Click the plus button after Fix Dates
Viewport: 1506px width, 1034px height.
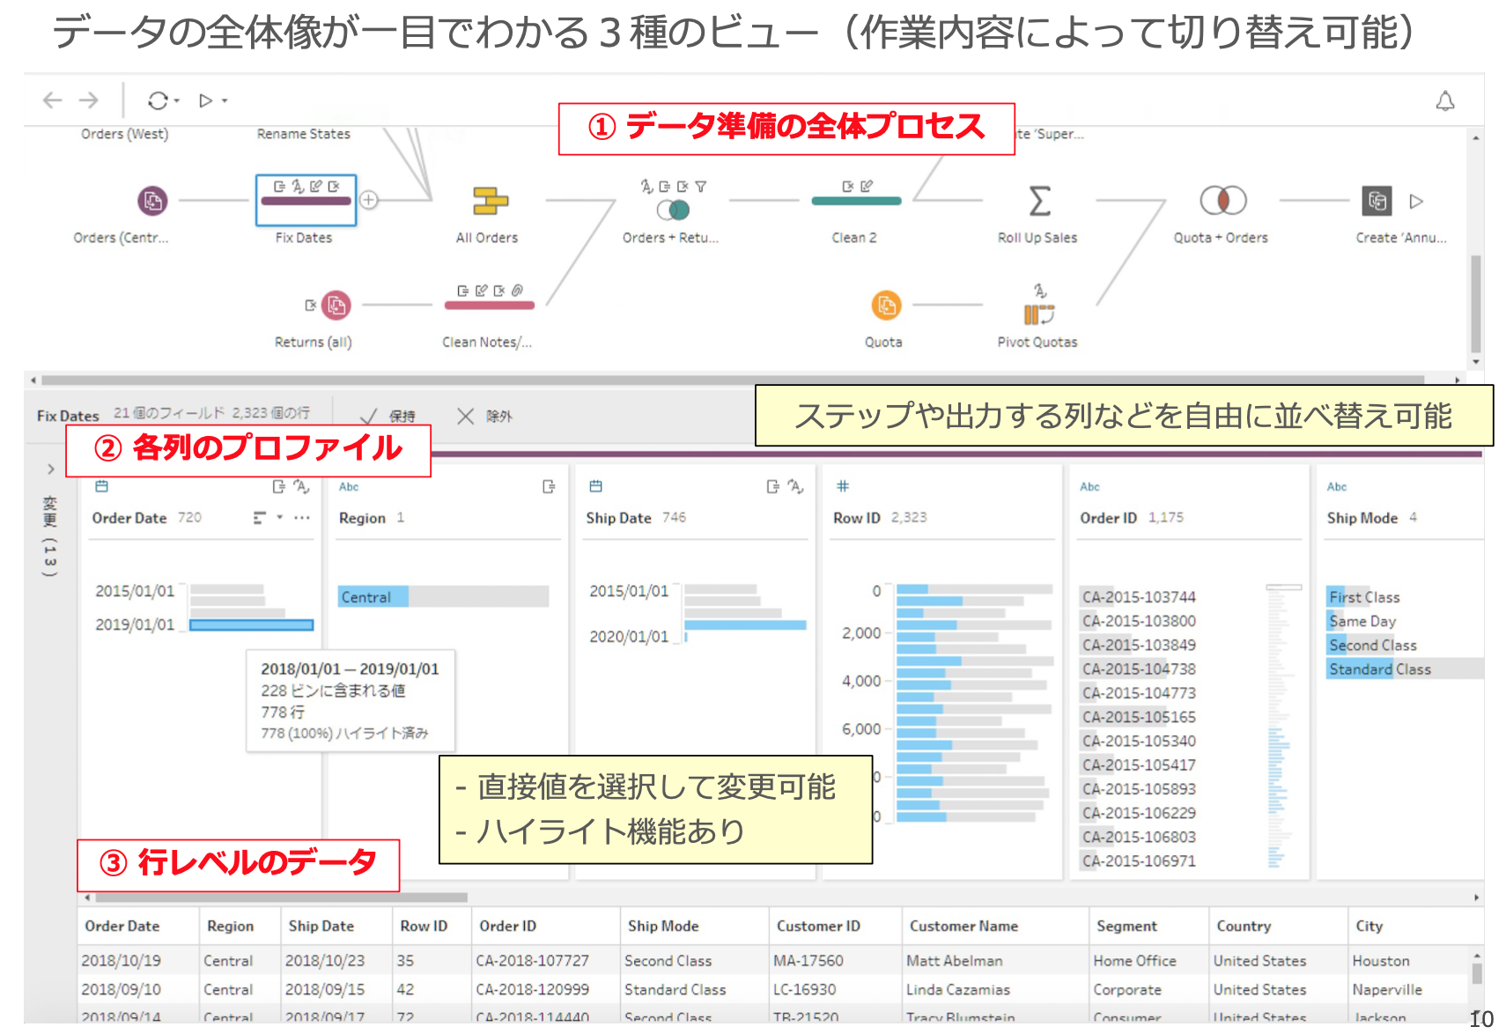pyautogui.click(x=369, y=200)
